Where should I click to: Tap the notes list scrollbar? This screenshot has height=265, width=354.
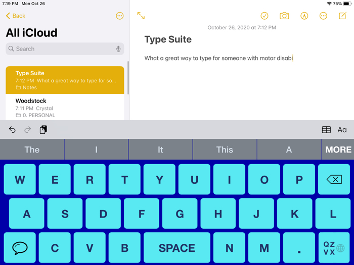[128, 78]
